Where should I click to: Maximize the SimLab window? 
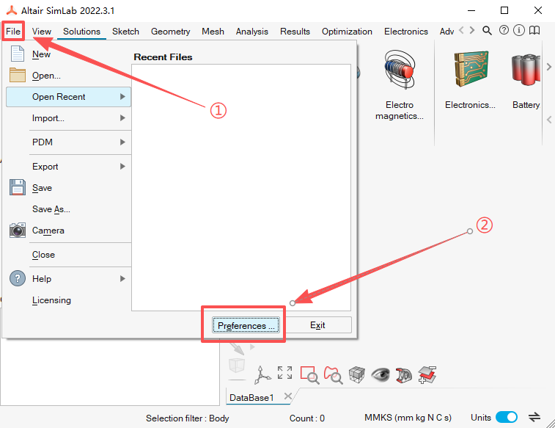click(504, 10)
